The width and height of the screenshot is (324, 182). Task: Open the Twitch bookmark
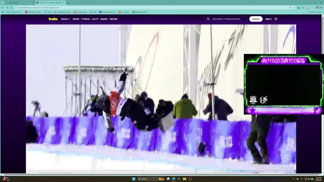coord(48,12)
